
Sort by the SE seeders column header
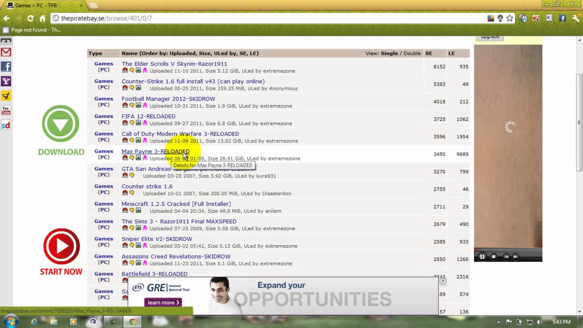(x=429, y=53)
